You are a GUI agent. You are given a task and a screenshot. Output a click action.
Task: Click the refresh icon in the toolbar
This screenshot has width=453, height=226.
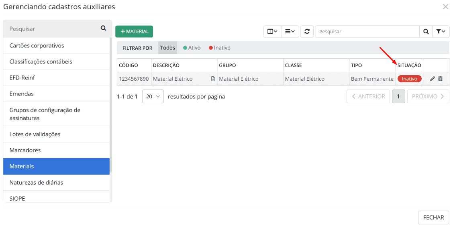(307, 31)
